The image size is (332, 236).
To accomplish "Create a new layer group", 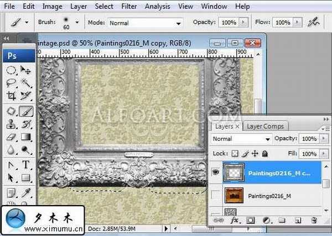I will click(x=282, y=221).
